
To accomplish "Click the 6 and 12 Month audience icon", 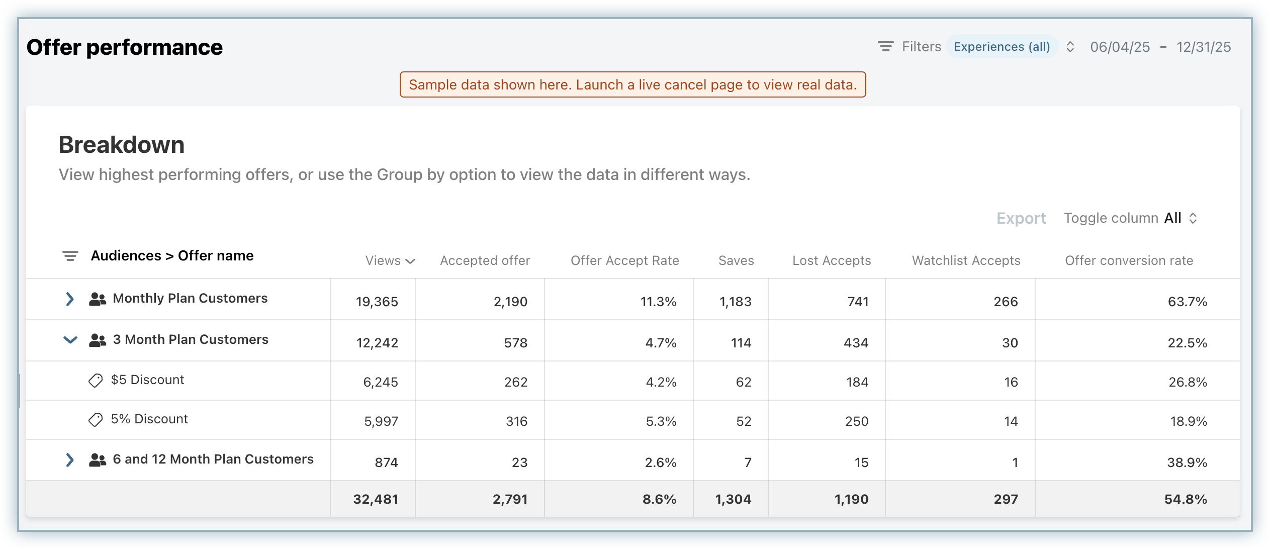I will (97, 460).
